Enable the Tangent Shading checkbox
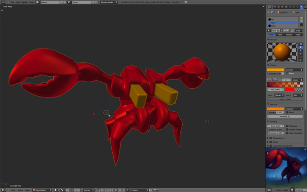The width and height of the screenshot is (307, 192). click(287, 129)
